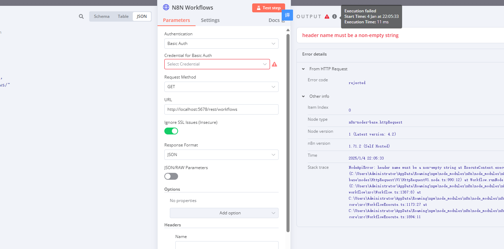Click the '1 (Latest version: 4.2)' value
The width and height of the screenshot is (504, 249).
coord(373,134)
